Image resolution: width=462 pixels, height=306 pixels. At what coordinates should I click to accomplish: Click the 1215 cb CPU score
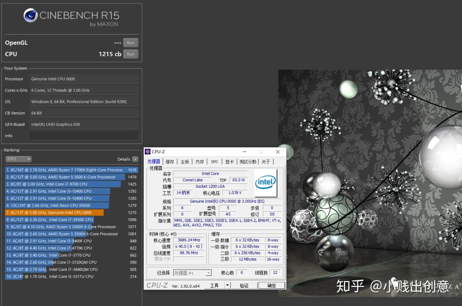click(110, 54)
